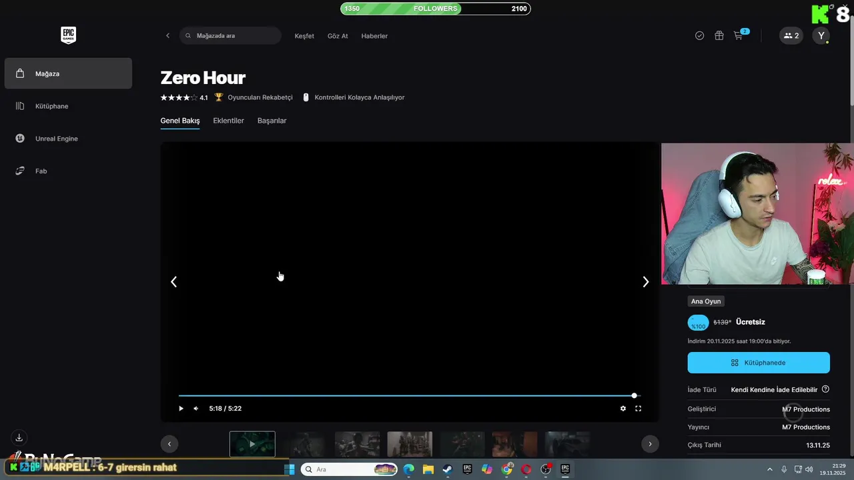Open the volume speaker tray icon

809,469
